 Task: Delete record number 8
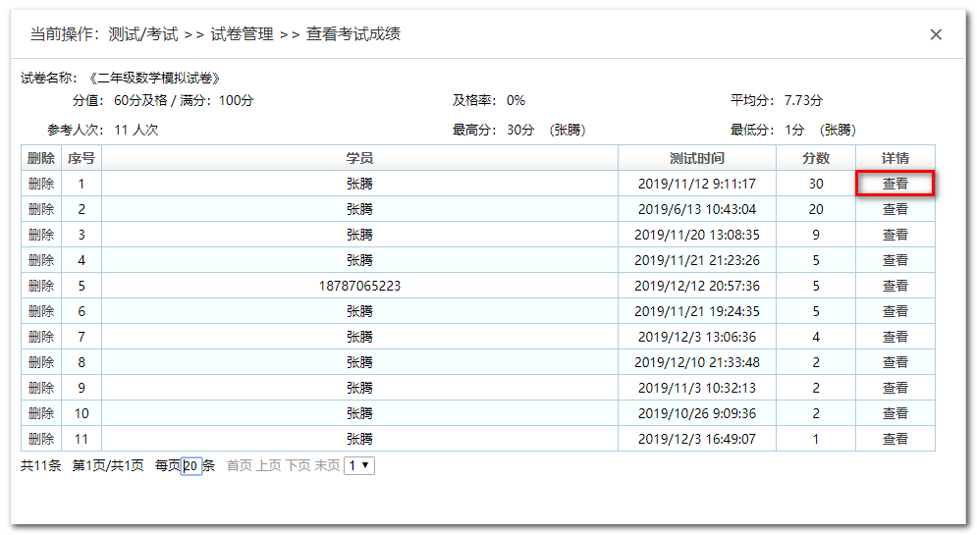point(41,362)
